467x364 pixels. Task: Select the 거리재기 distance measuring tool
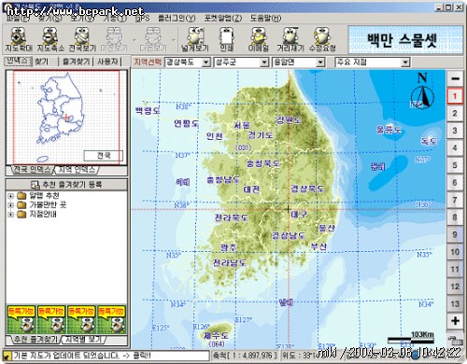[x=290, y=39]
